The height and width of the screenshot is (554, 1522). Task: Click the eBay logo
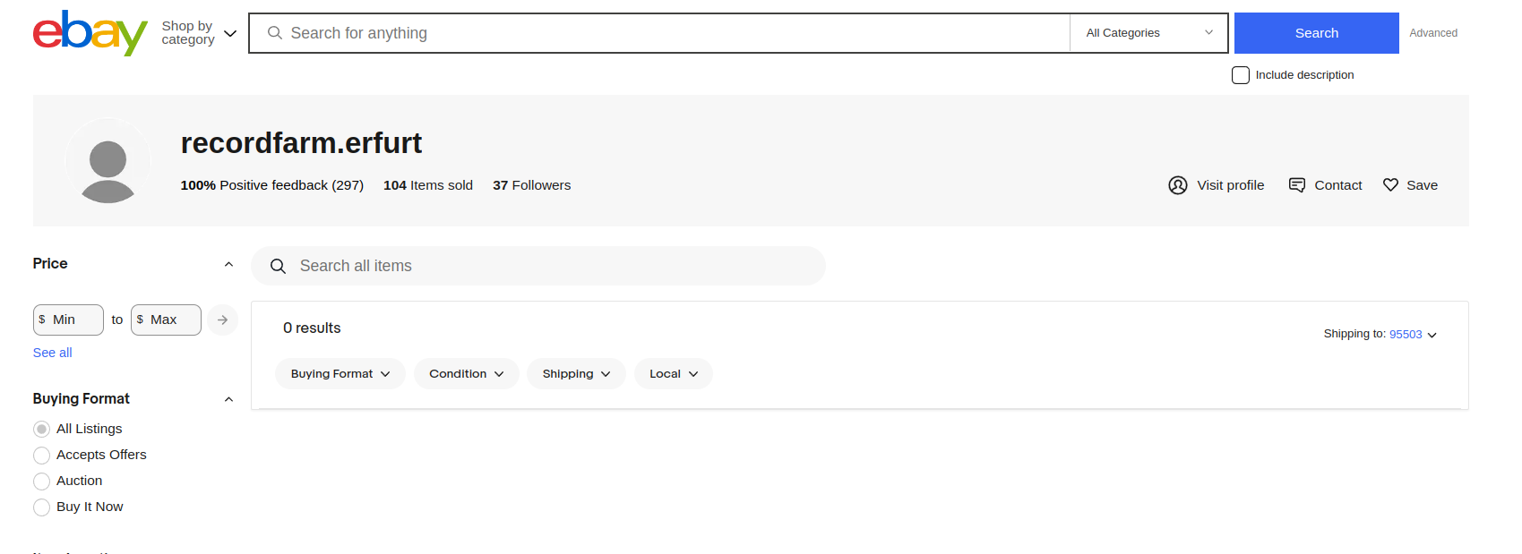(x=90, y=33)
